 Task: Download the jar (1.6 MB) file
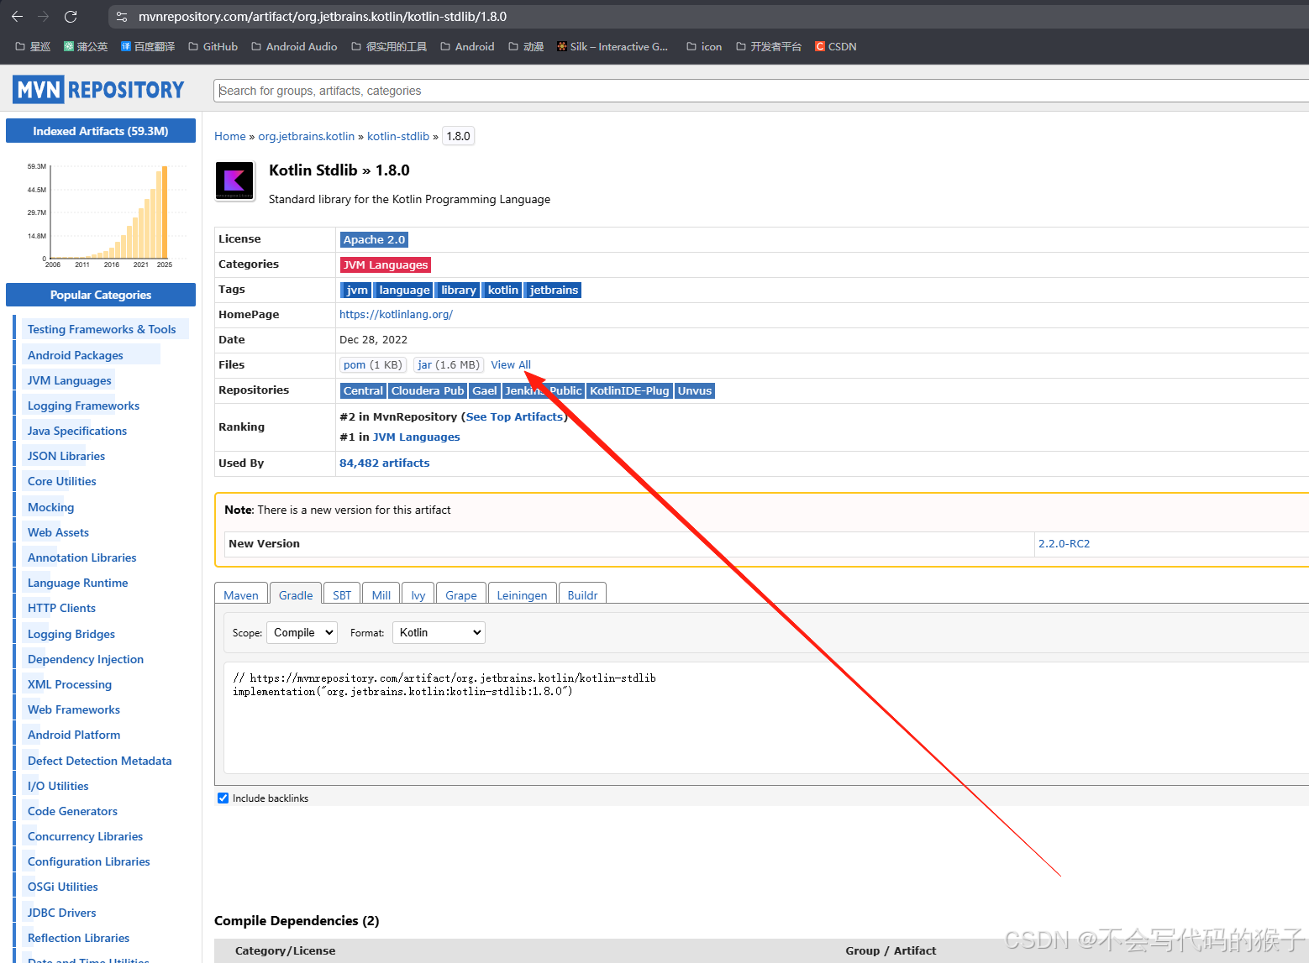449,364
